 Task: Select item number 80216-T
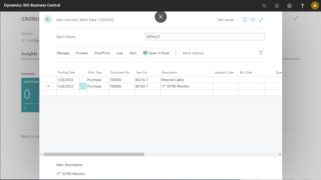pyautogui.click(x=147, y=80)
